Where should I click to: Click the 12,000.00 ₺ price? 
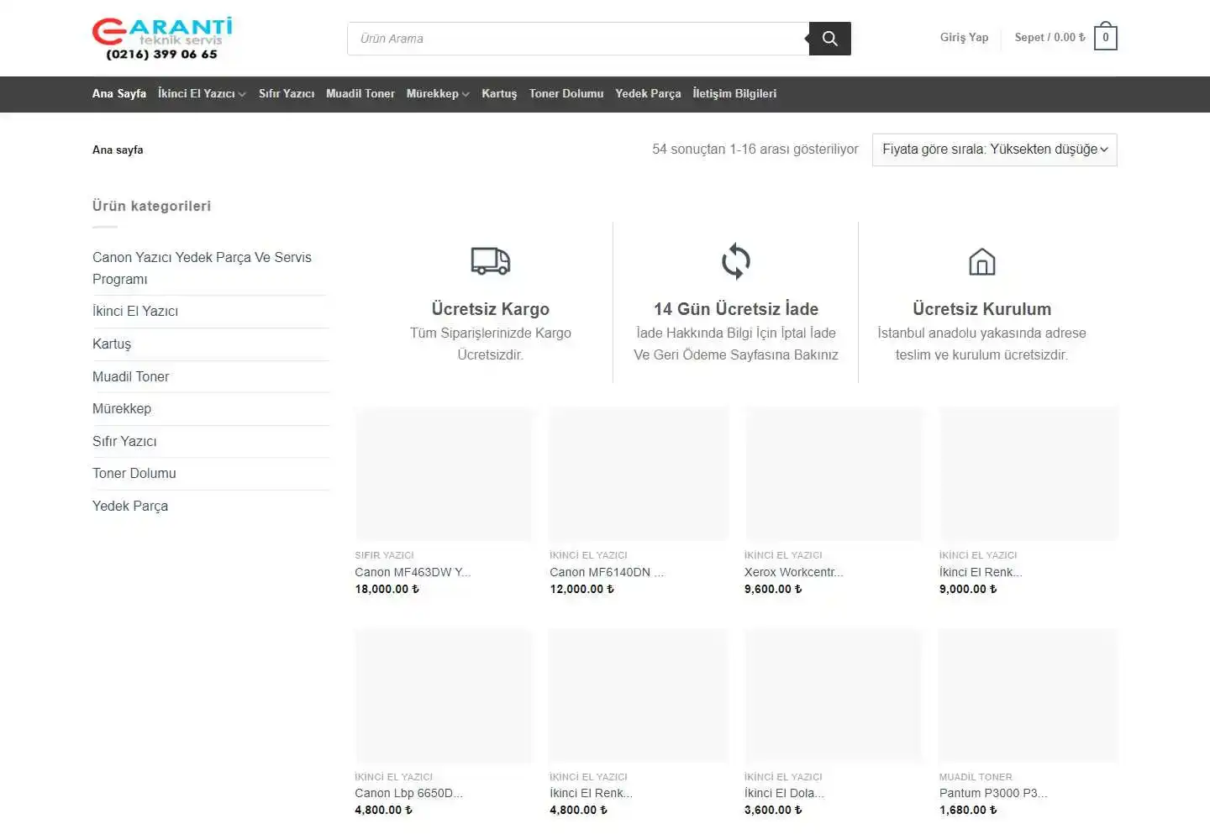coord(581,589)
